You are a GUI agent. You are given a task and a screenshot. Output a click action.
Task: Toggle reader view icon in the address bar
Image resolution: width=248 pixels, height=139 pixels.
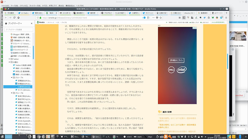point(148,18)
